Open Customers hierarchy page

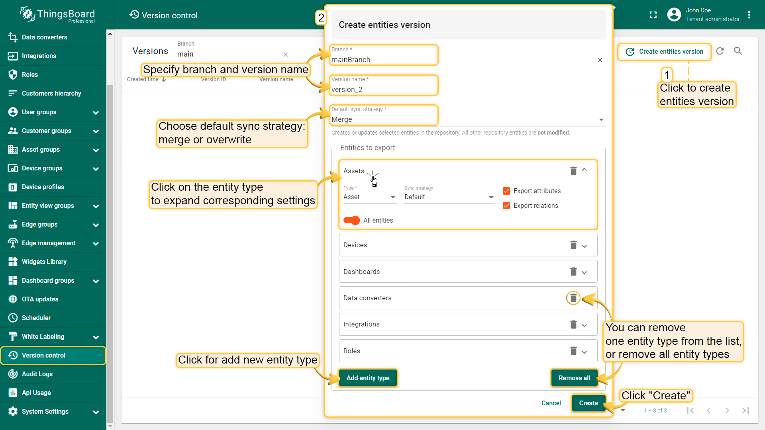pyautogui.click(x=53, y=94)
